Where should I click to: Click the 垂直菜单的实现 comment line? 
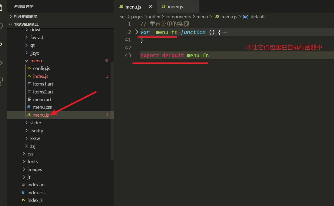point(165,24)
